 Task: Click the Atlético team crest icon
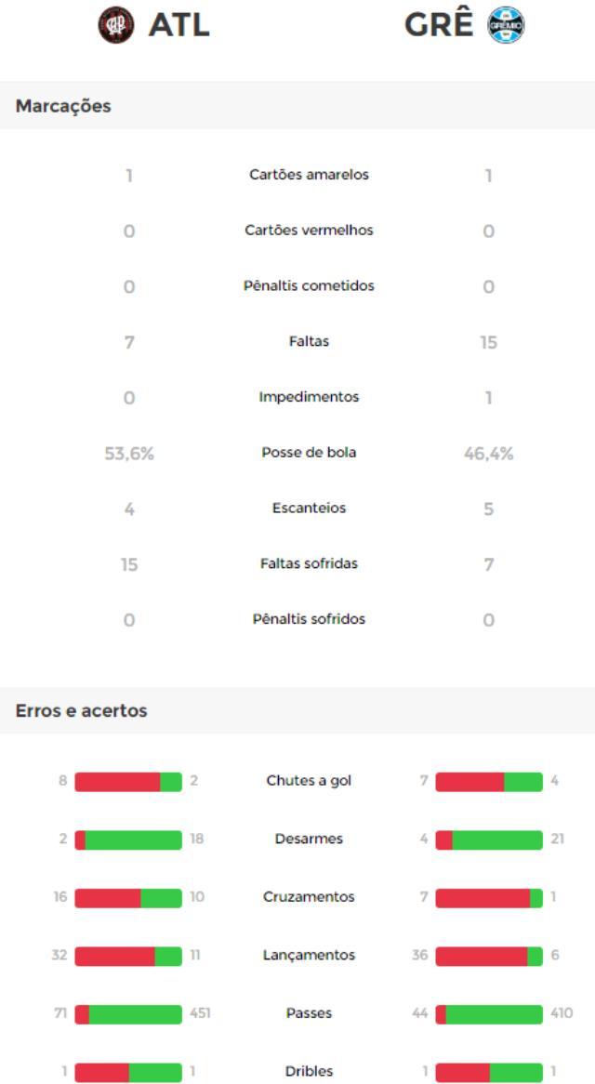pyautogui.click(x=116, y=25)
